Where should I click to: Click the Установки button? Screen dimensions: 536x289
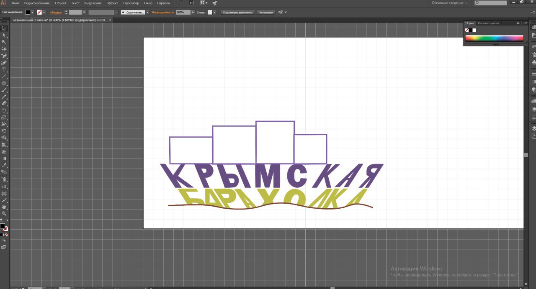265,13
